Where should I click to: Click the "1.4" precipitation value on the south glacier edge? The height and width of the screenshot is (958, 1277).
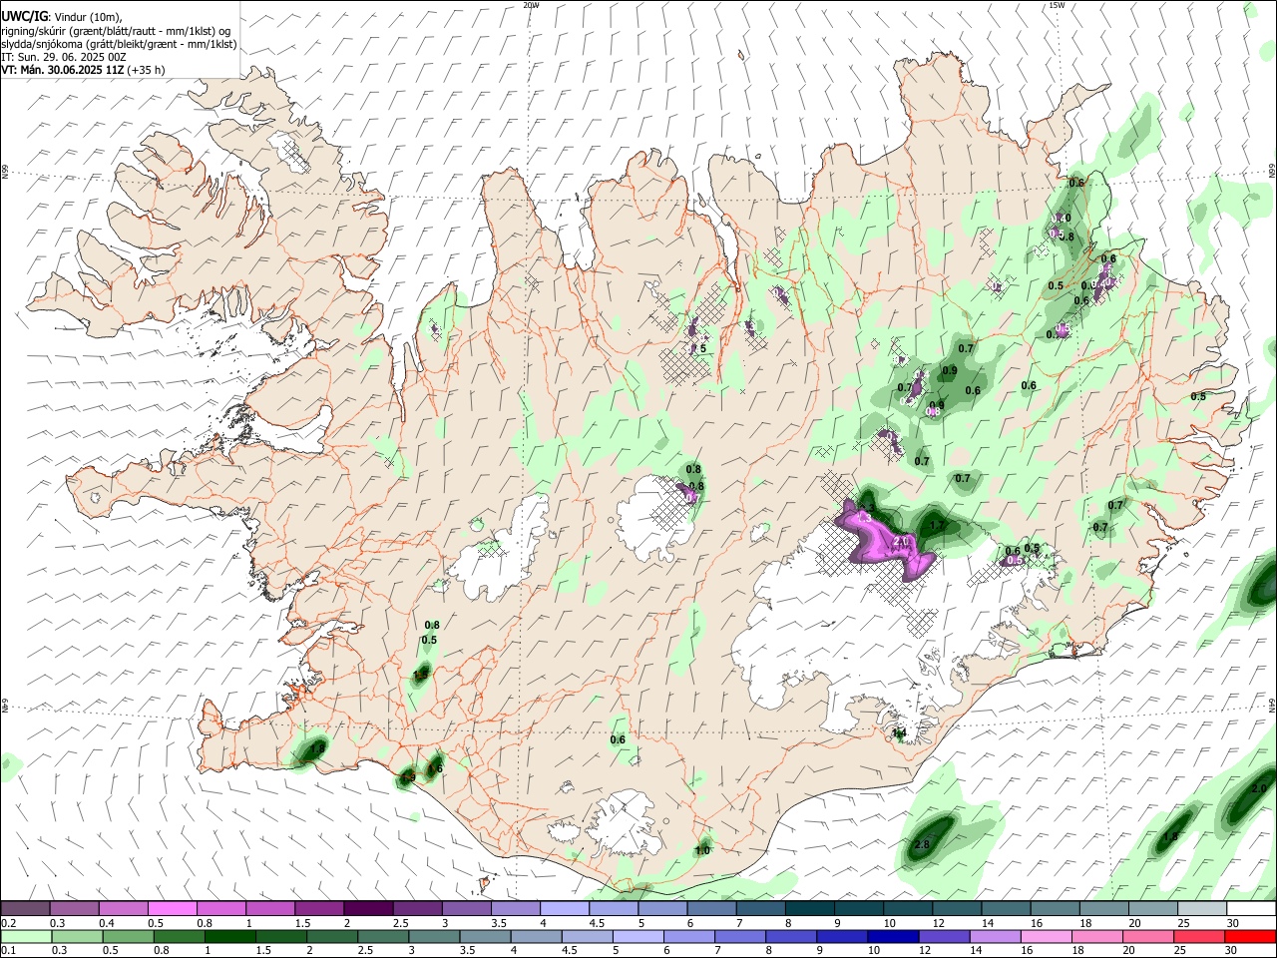[899, 733]
